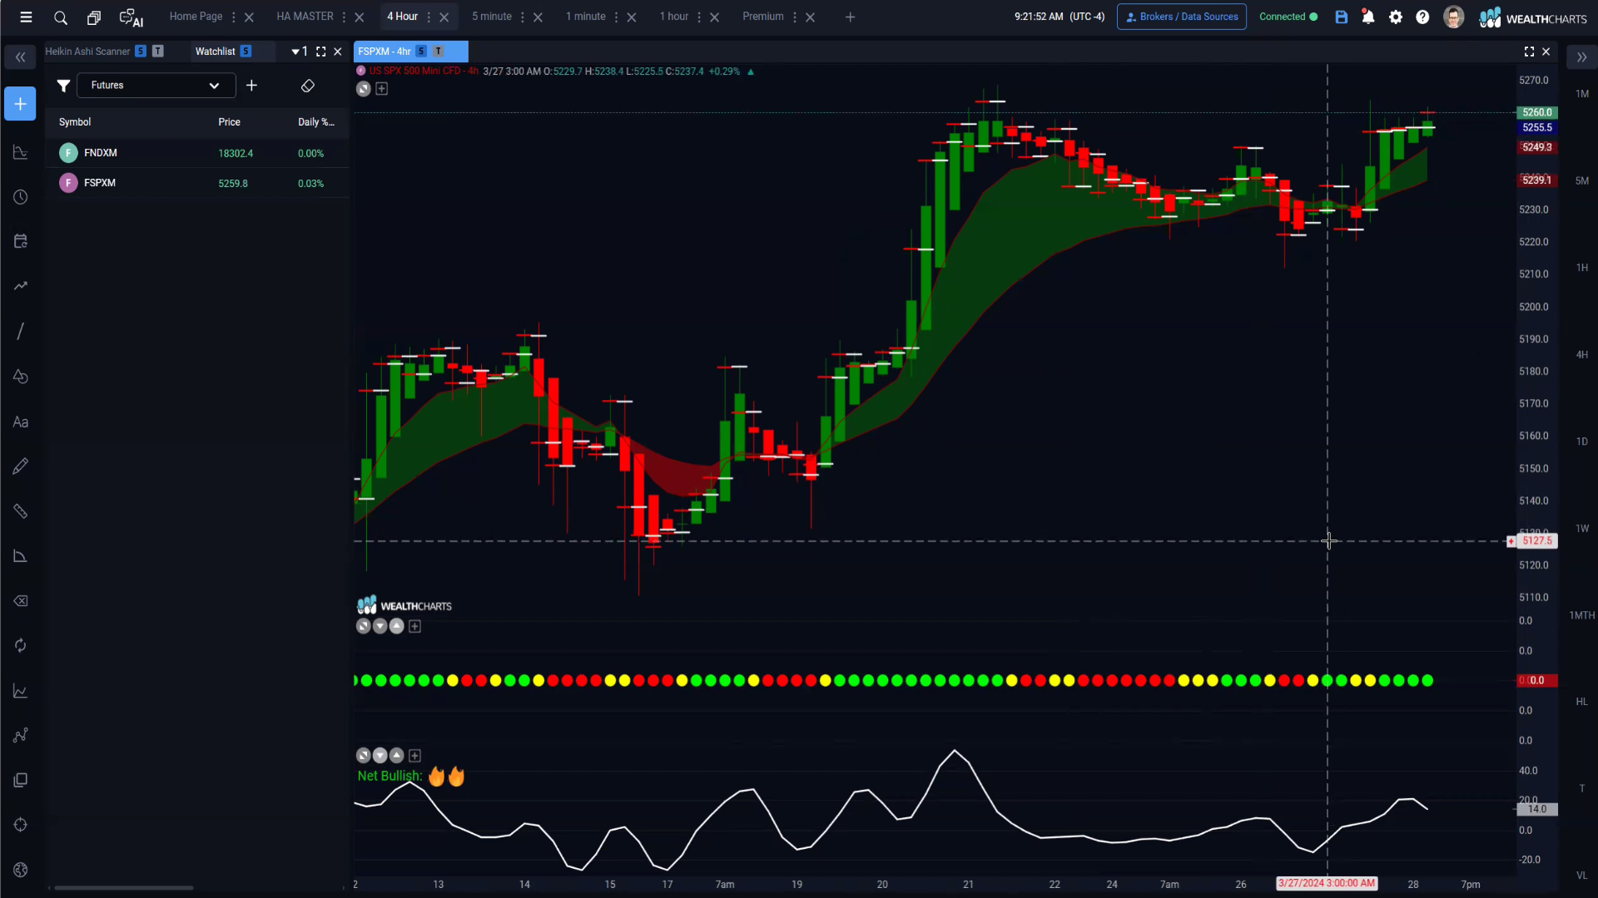Clear the watchlist with eraser icon
Screen dimensions: 1598x898
pos(307,86)
